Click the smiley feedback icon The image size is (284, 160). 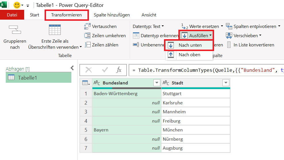(x=17, y=5)
